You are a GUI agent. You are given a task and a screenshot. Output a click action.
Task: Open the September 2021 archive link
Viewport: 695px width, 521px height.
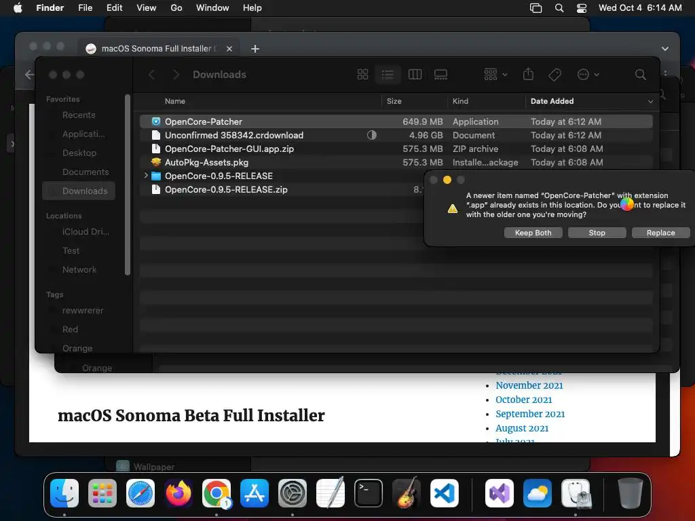(530, 414)
